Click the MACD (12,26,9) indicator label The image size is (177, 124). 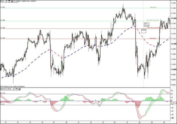coord(6,89)
